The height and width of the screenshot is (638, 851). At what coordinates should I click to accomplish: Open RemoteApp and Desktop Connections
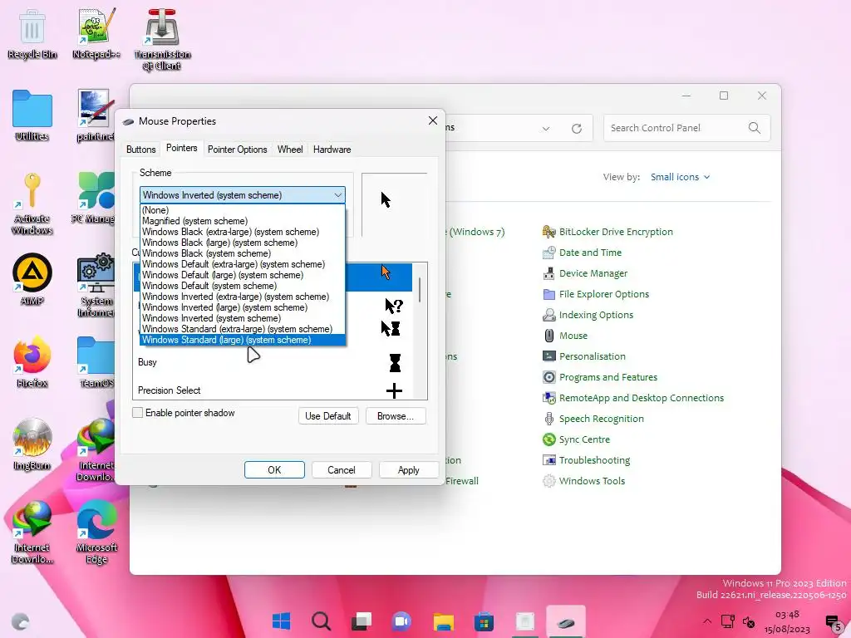[642, 398]
